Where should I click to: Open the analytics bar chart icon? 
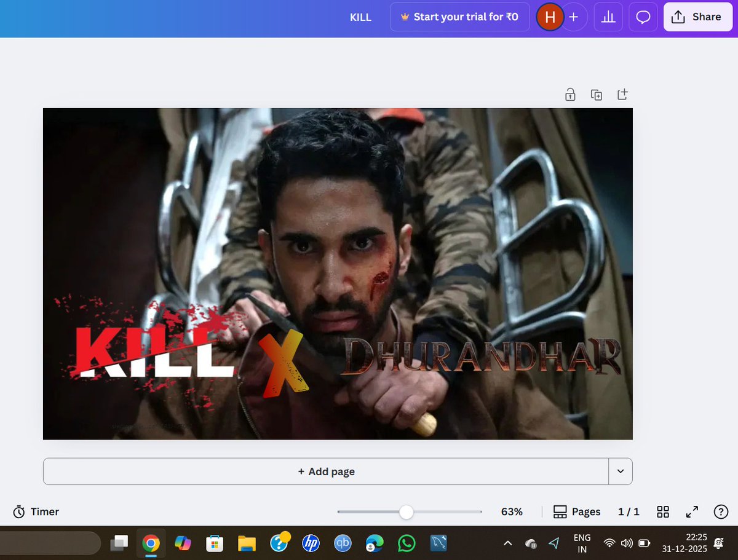coord(608,17)
